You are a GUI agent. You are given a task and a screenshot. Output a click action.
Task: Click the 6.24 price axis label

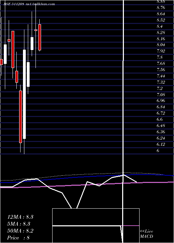click(161, 138)
